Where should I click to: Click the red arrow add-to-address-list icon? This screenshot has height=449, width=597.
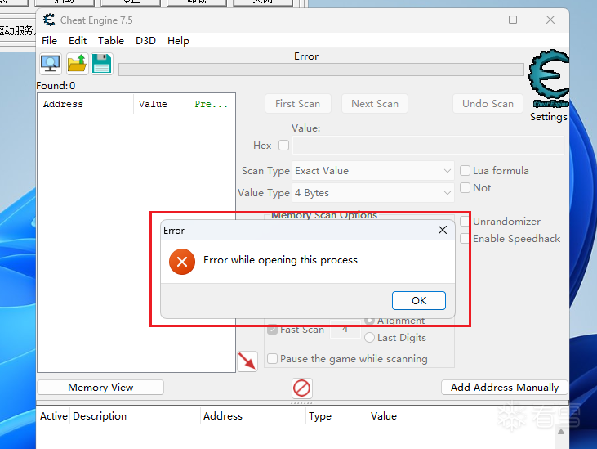tap(247, 361)
